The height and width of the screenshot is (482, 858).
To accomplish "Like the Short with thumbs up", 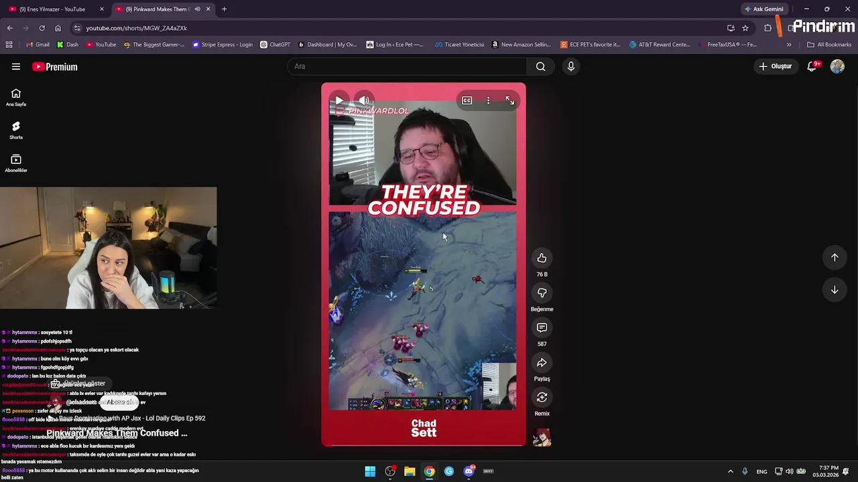I will pos(542,258).
